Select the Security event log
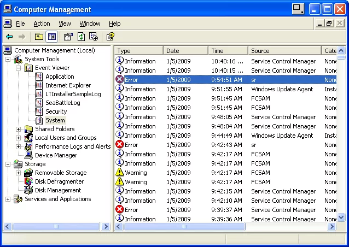Screen dimensions: 349x247 56,111
